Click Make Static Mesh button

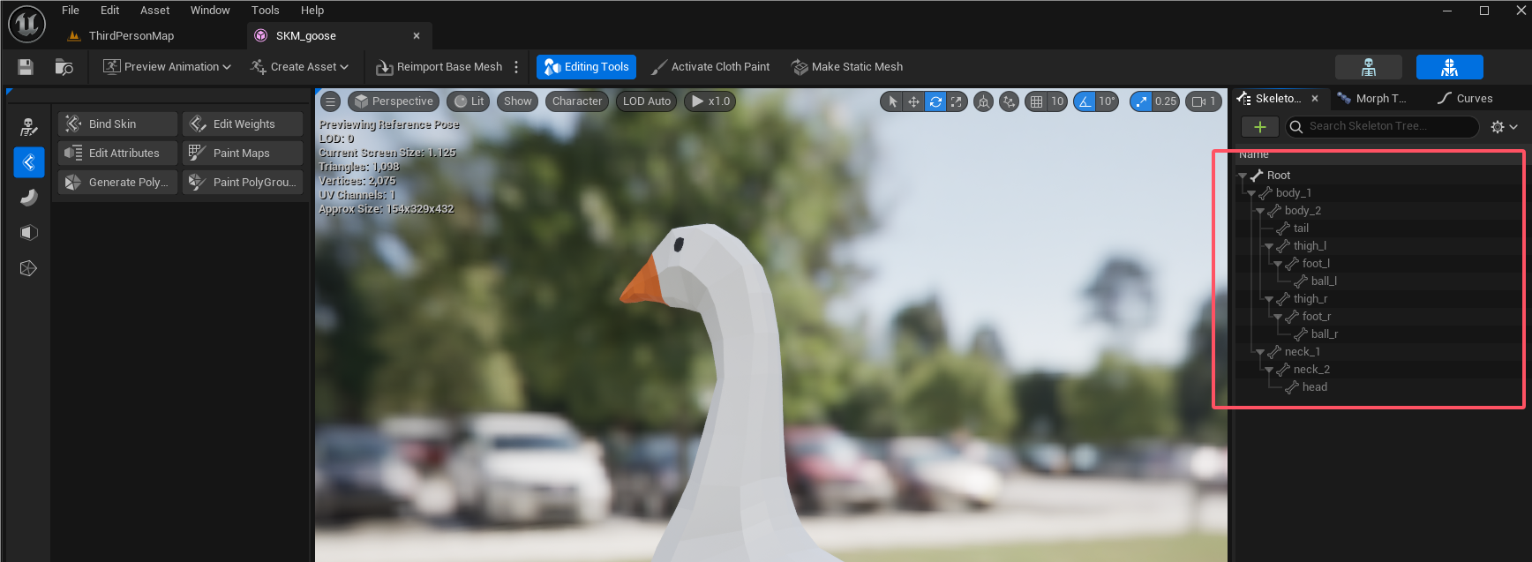(847, 67)
